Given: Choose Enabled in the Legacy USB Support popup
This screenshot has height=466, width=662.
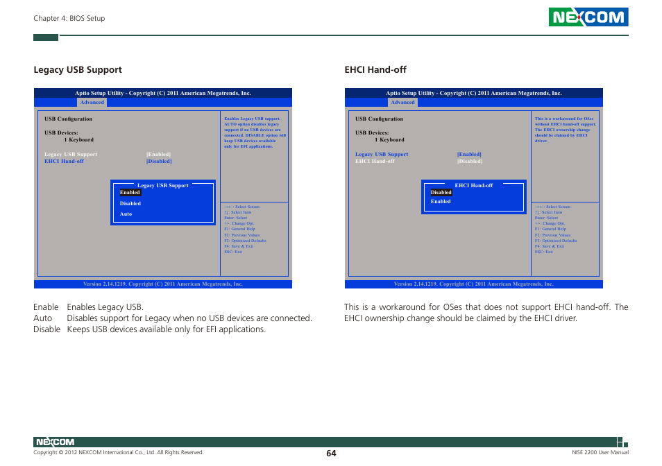Looking at the screenshot, I should [x=130, y=192].
